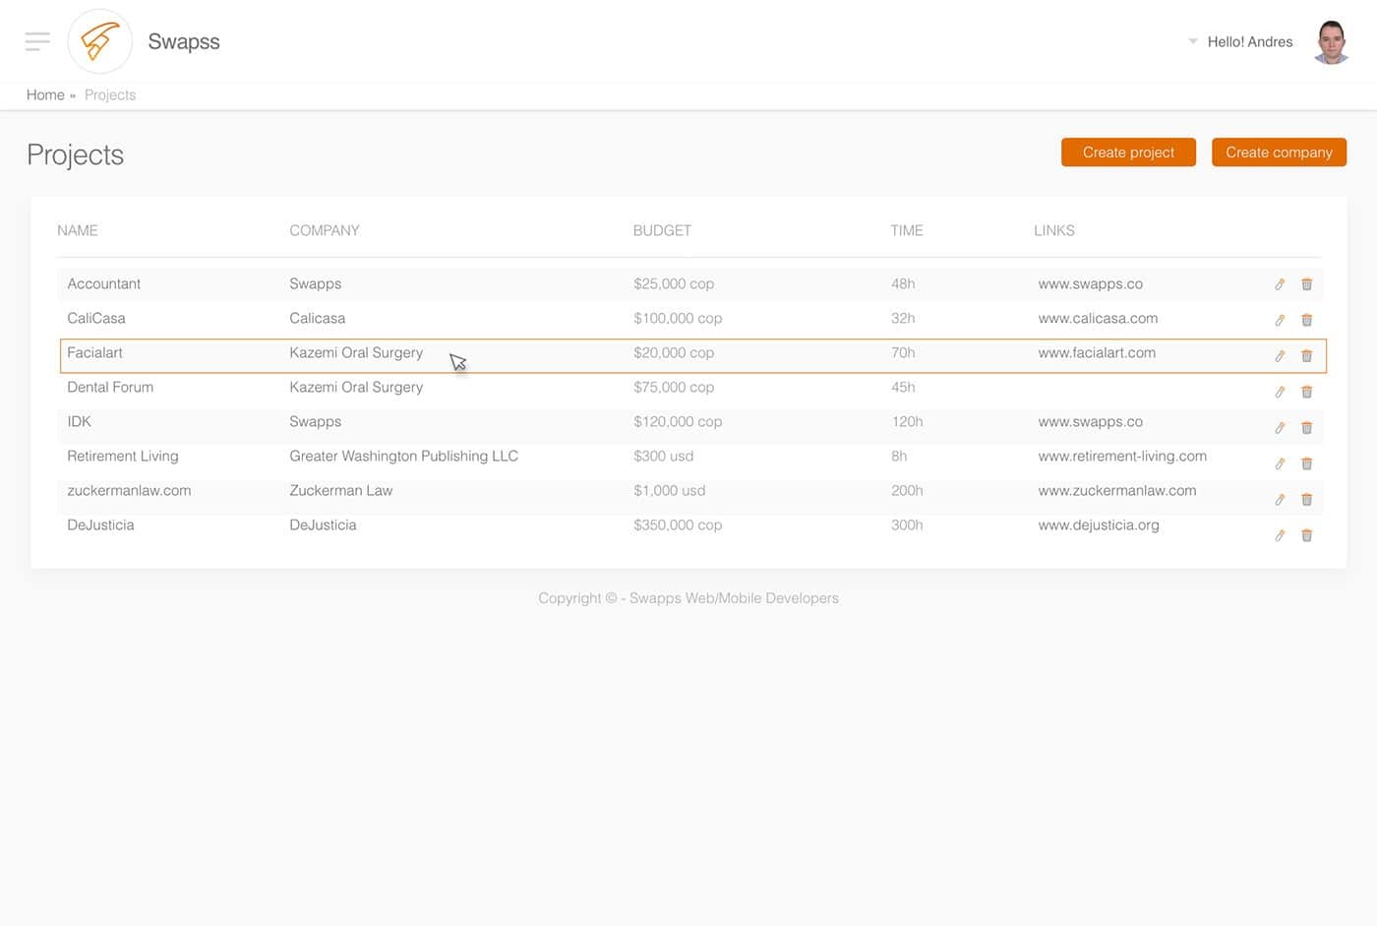Edit the IDK project
The height and width of the screenshot is (926, 1377).
[x=1280, y=428]
